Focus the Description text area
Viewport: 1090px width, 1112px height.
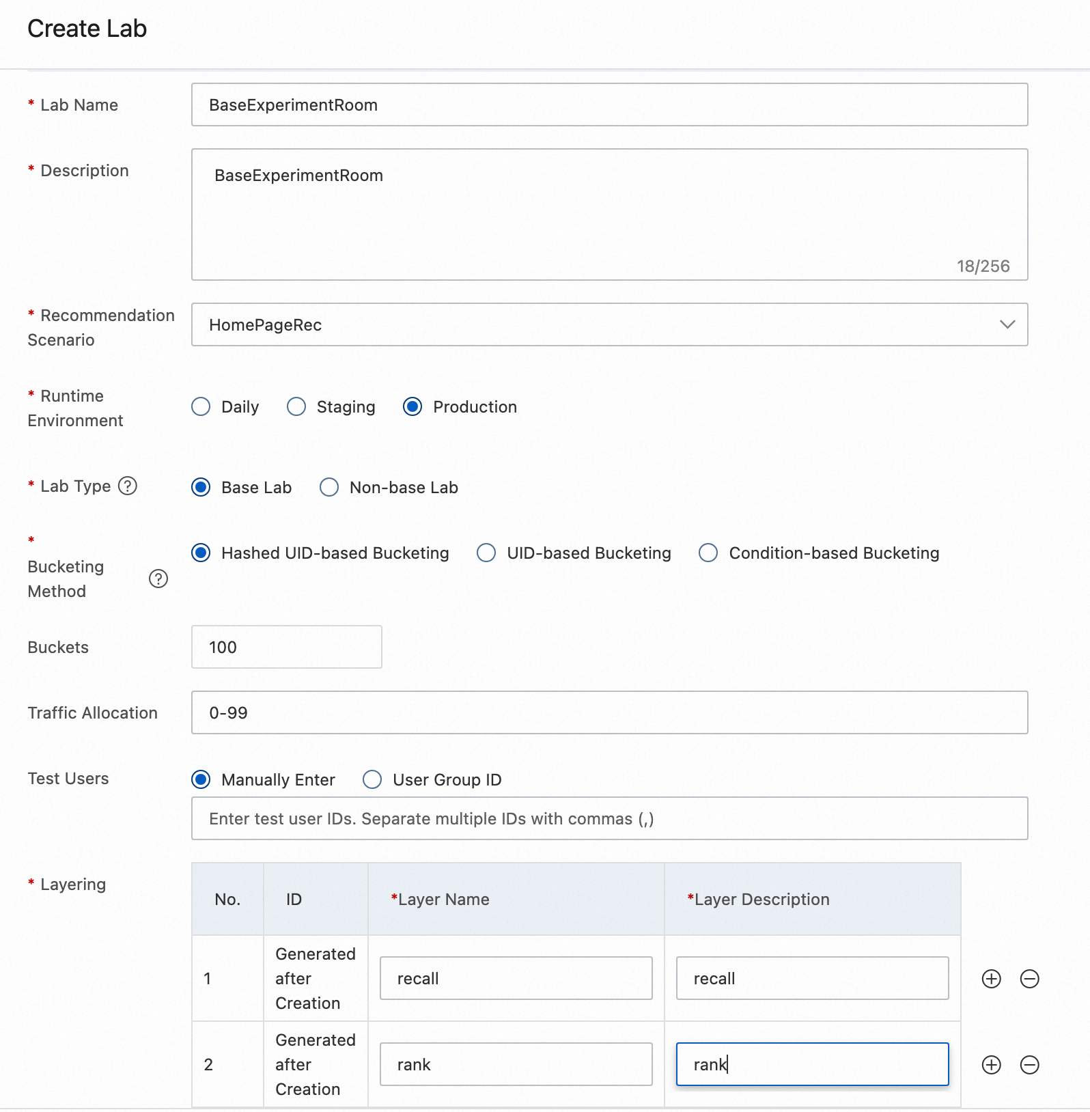coord(609,214)
